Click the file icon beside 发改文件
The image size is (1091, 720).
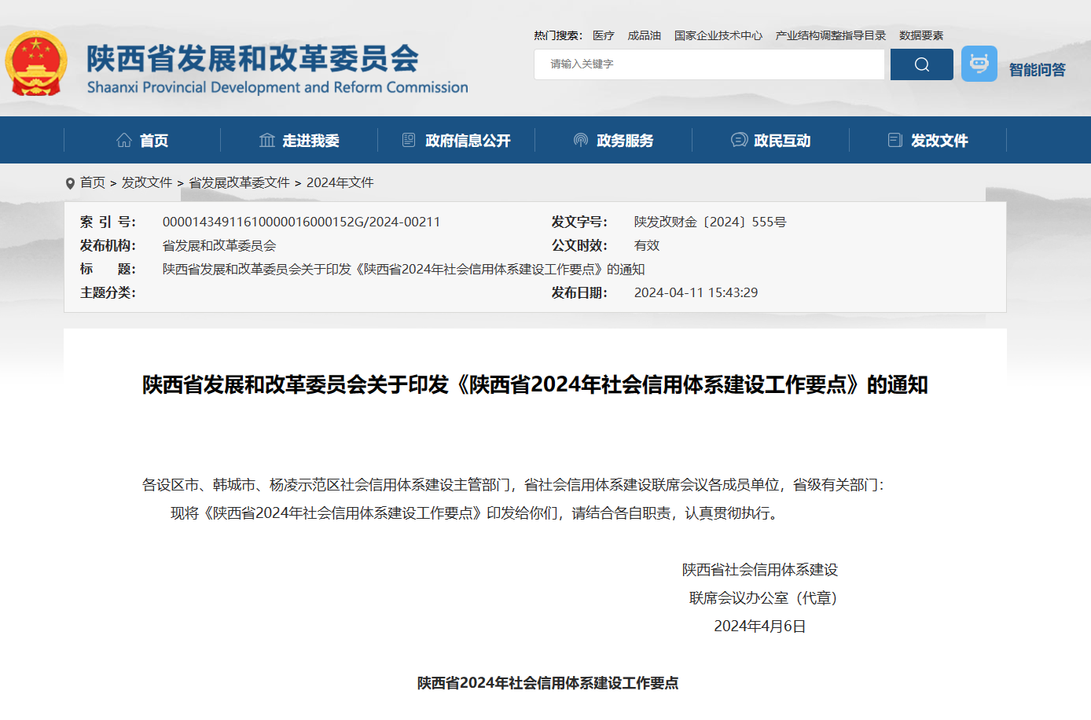pos(894,139)
